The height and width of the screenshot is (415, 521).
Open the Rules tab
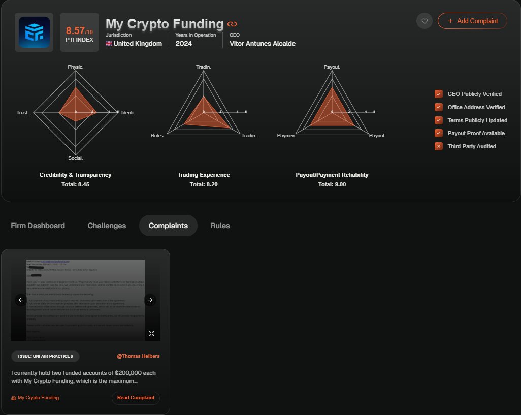[220, 226]
